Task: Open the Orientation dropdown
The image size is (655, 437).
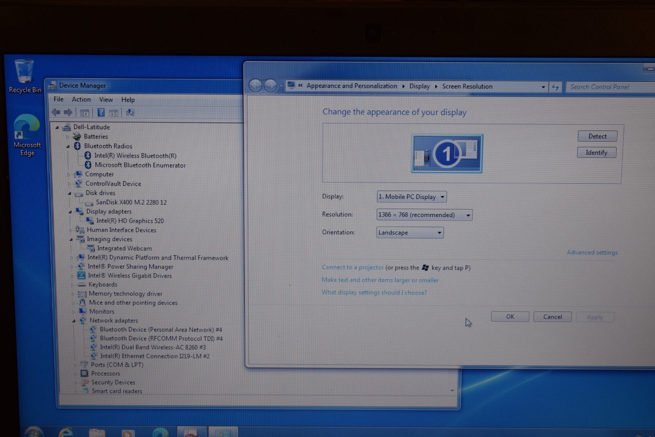Action: click(410, 233)
